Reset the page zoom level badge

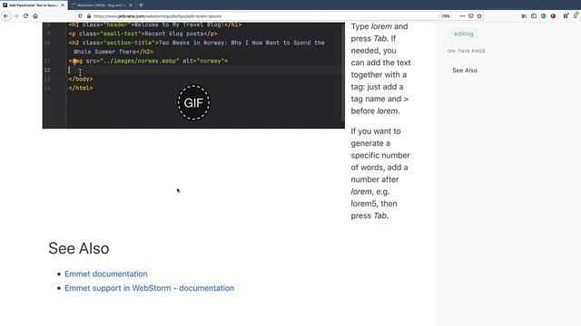click(x=445, y=16)
